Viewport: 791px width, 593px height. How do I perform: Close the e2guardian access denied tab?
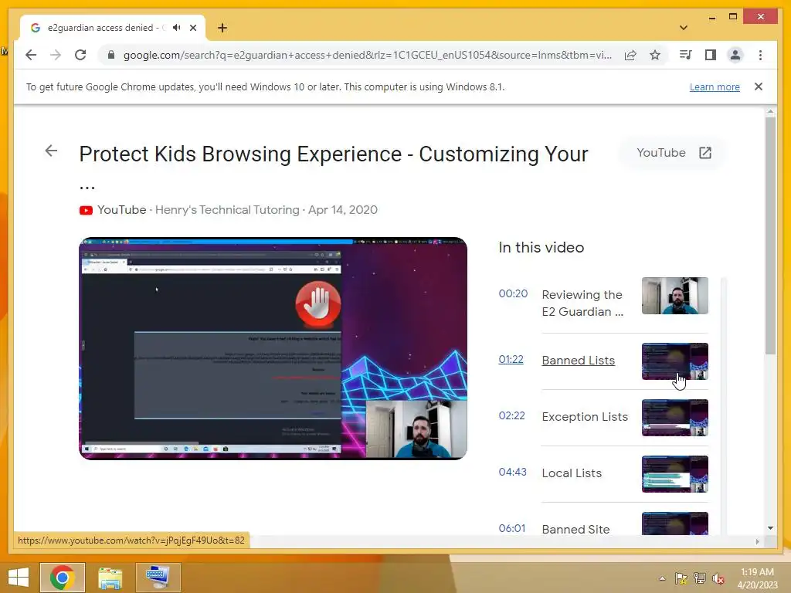pyautogui.click(x=192, y=28)
